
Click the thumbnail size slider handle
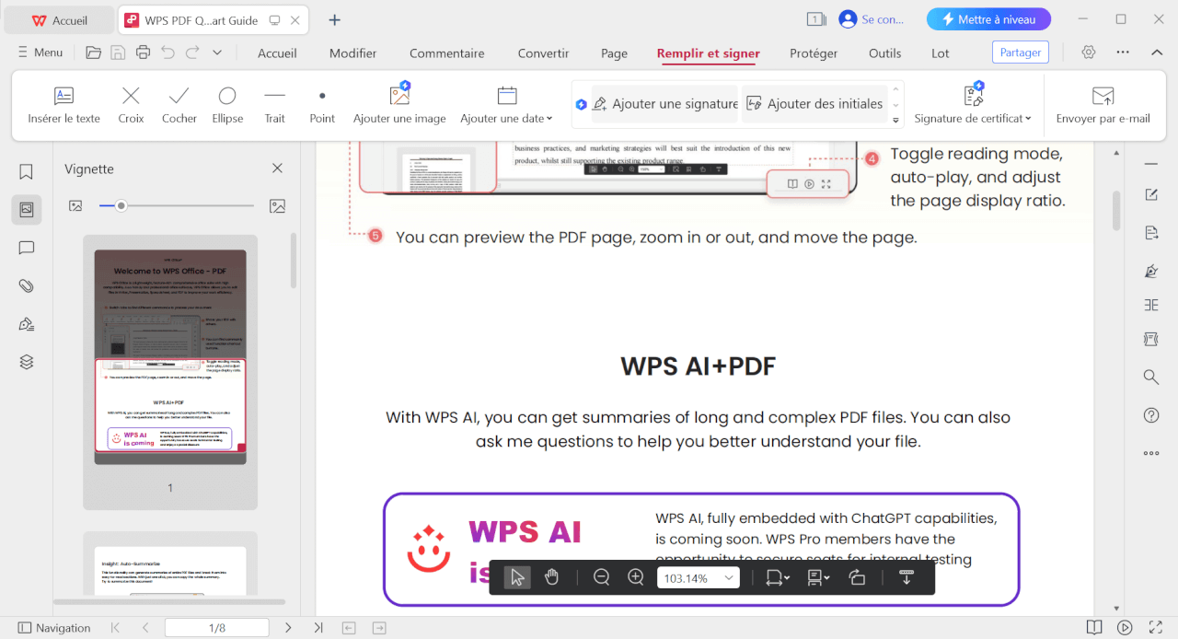pos(121,206)
